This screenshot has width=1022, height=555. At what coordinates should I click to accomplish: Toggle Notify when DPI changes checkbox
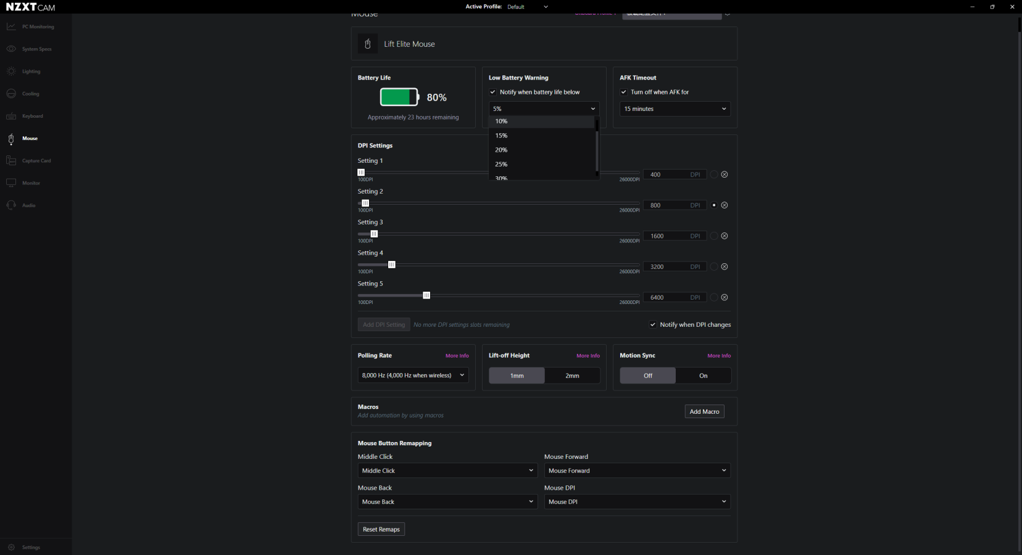click(x=653, y=324)
